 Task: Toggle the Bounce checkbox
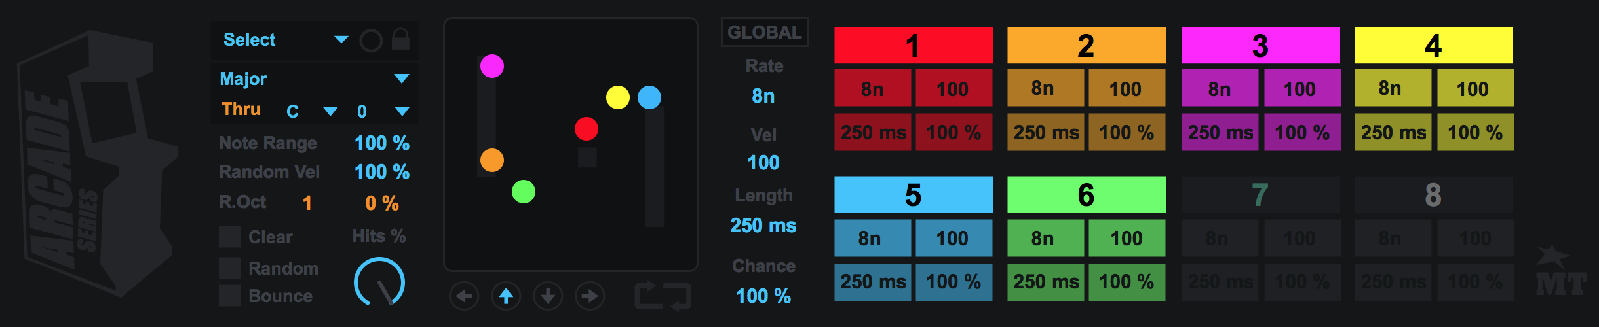click(x=230, y=296)
